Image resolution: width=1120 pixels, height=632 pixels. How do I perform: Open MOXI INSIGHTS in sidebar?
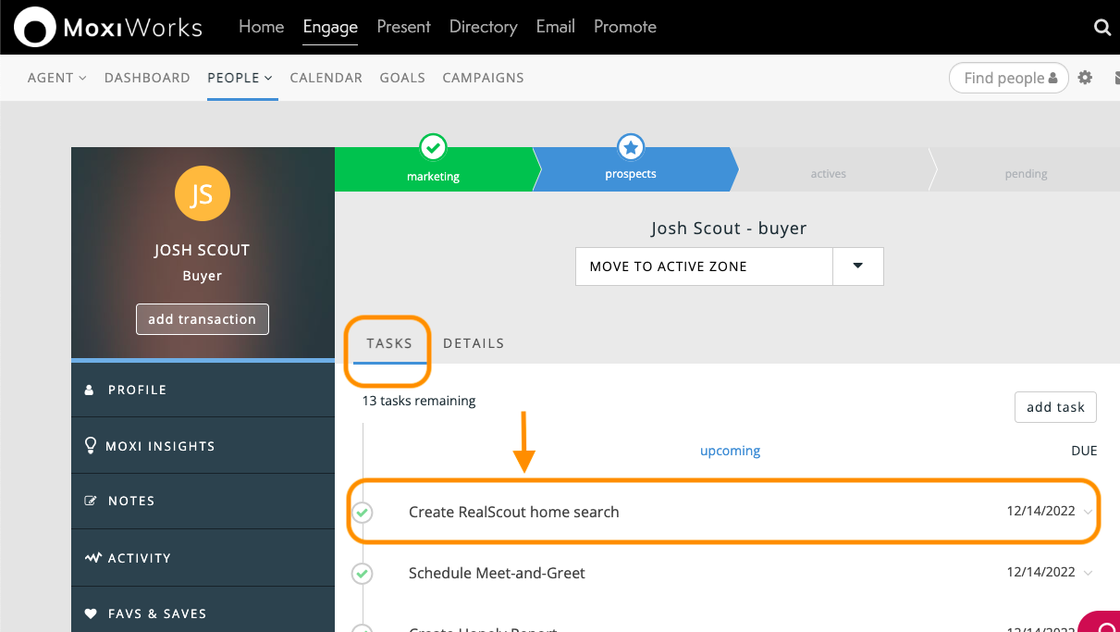(x=203, y=445)
